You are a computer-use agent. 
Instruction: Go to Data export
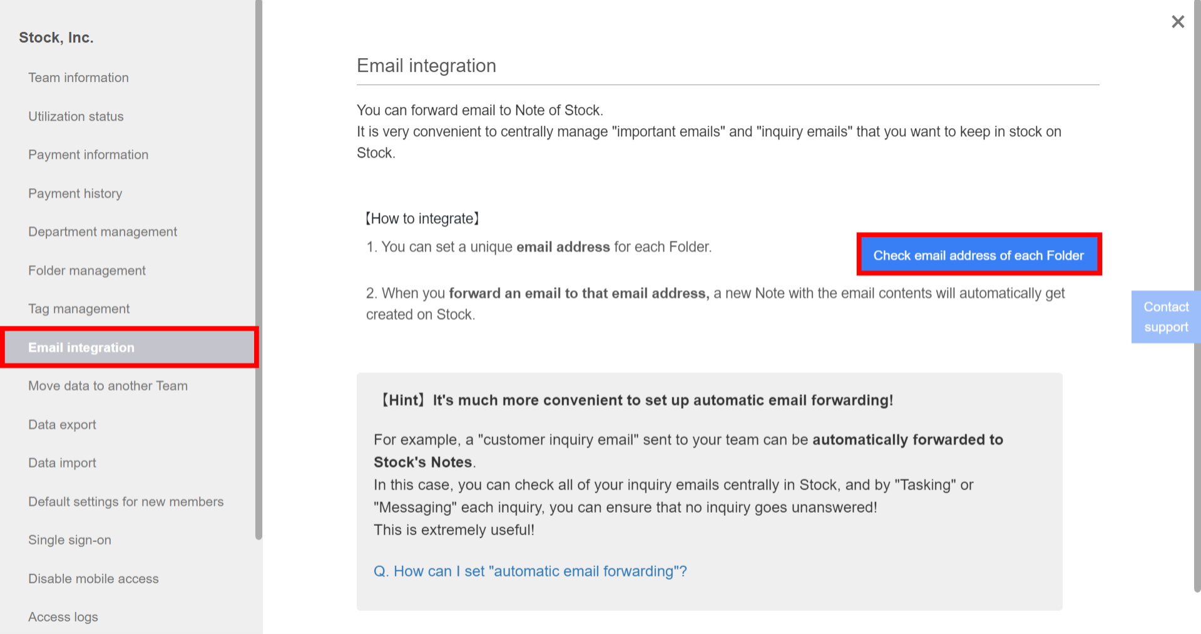pyautogui.click(x=62, y=425)
